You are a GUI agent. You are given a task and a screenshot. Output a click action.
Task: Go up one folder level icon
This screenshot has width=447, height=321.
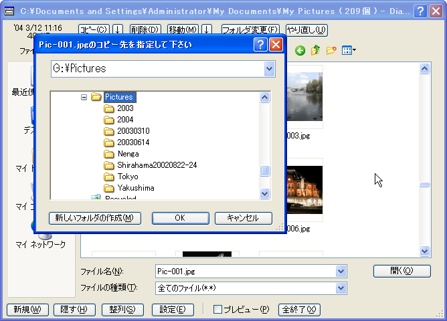pyautogui.click(x=315, y=50)
